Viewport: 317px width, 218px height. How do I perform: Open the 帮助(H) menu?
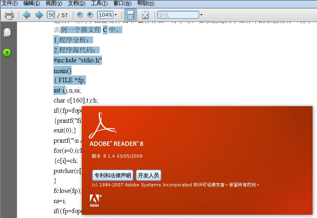click(146, 3)
